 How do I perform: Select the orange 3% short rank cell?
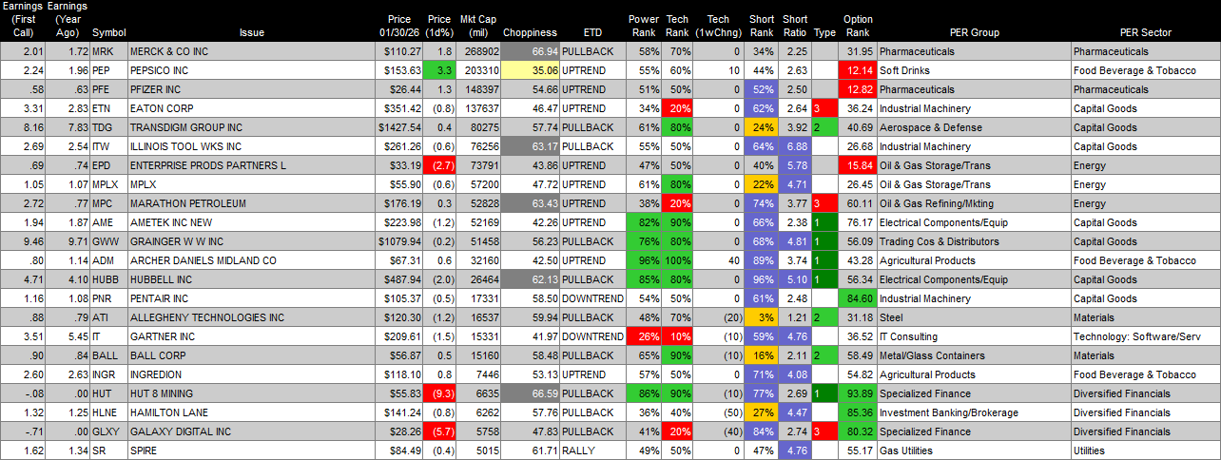pos(761,316)
